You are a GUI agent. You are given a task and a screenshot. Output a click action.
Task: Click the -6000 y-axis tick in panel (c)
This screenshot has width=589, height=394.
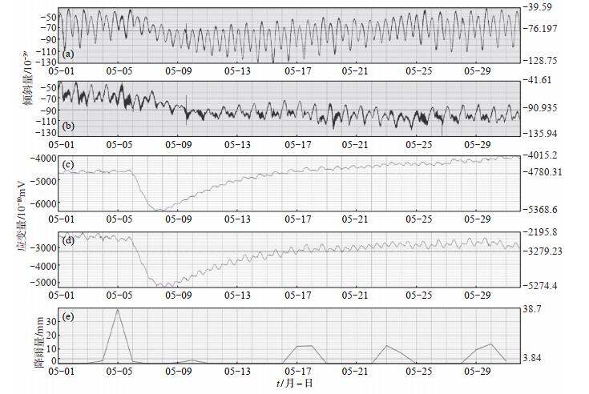tap(42, 204)
